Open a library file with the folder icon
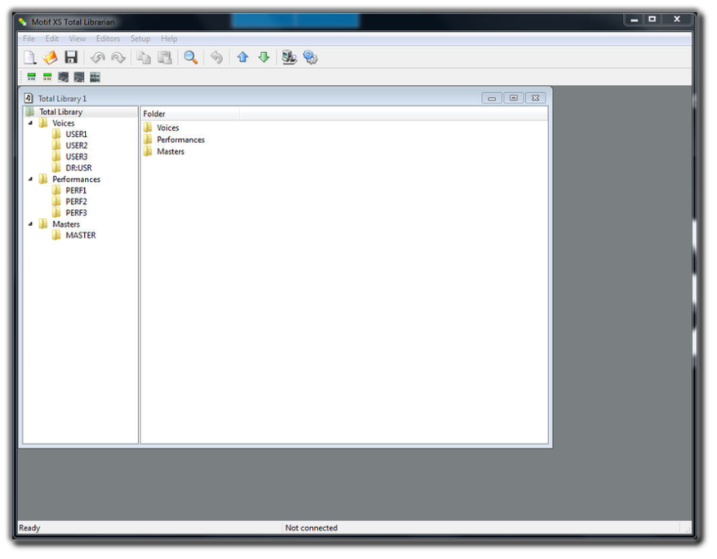The width and height of the screenshot is (717, 559). tap(51, 58)
